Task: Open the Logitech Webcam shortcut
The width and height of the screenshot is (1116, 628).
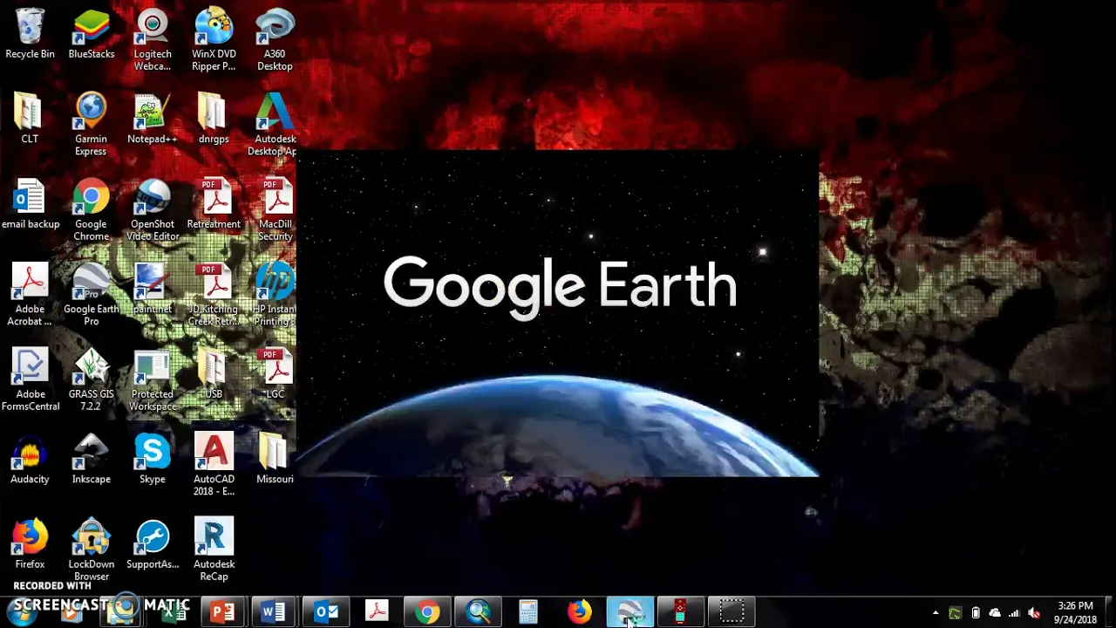Action: [153, 40]
